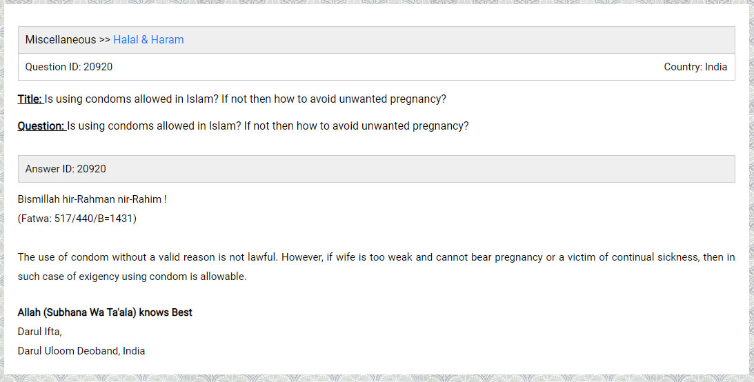Click the sentence following the "Question:" label

tap(268, 126)
